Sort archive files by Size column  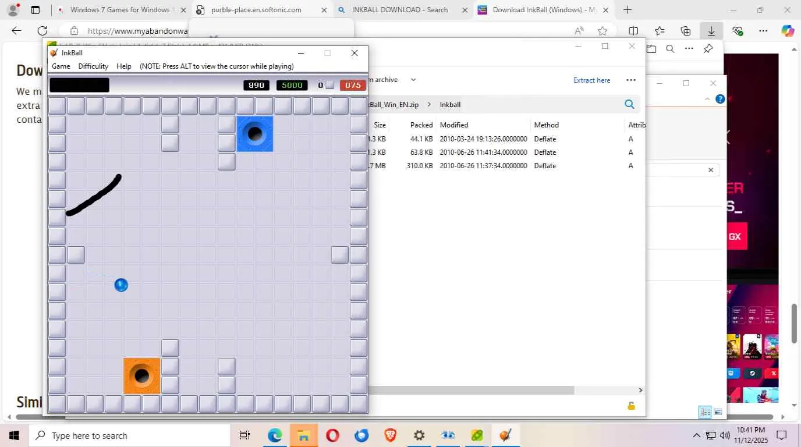coord(380,125)
